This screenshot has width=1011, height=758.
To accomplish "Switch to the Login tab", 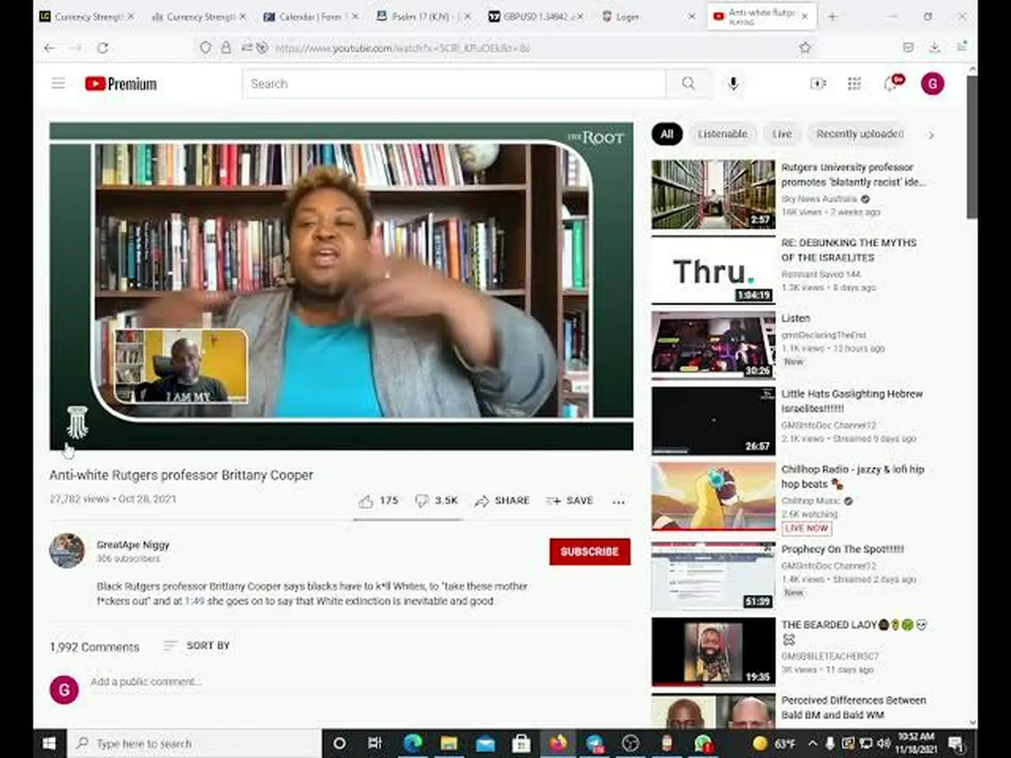I will (647, 16).
